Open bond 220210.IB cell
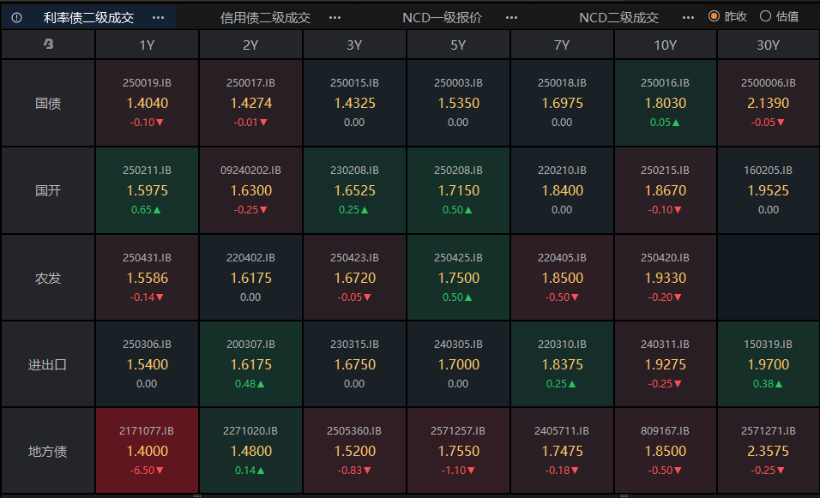 562,190
